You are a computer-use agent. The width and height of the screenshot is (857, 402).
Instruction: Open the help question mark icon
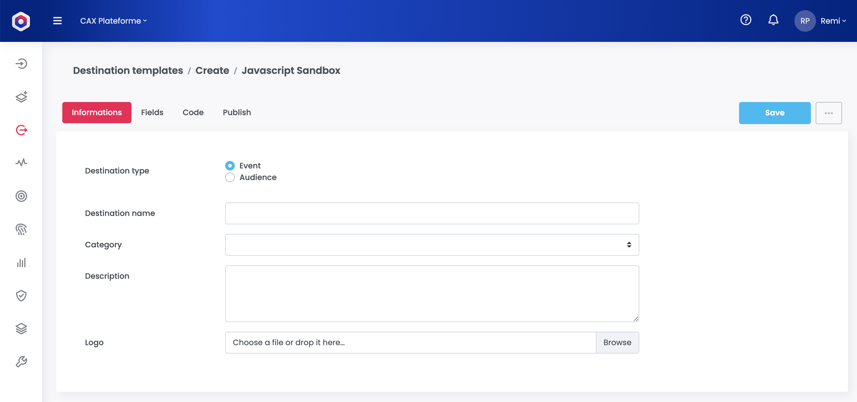click(746, 20)
